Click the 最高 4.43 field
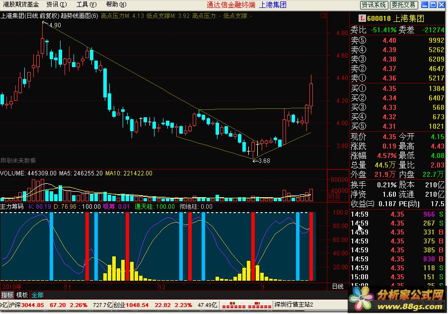448x314 pixels. (x=422, y=146)
